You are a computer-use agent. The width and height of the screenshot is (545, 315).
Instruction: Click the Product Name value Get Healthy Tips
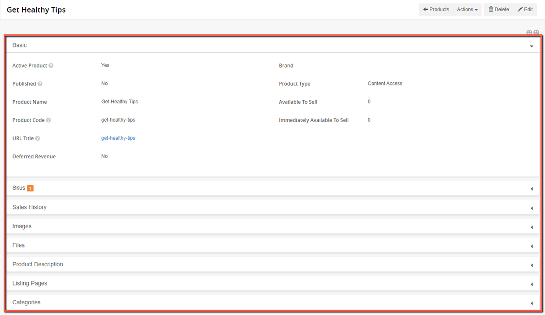coord(120,102)
